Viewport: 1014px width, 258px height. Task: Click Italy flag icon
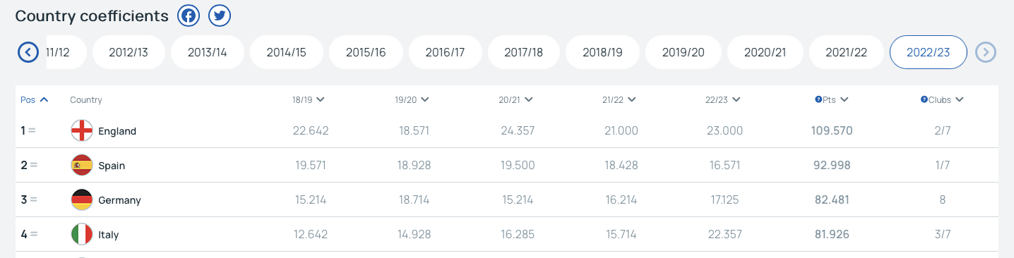pyautogui.click(x=82, y=235)
